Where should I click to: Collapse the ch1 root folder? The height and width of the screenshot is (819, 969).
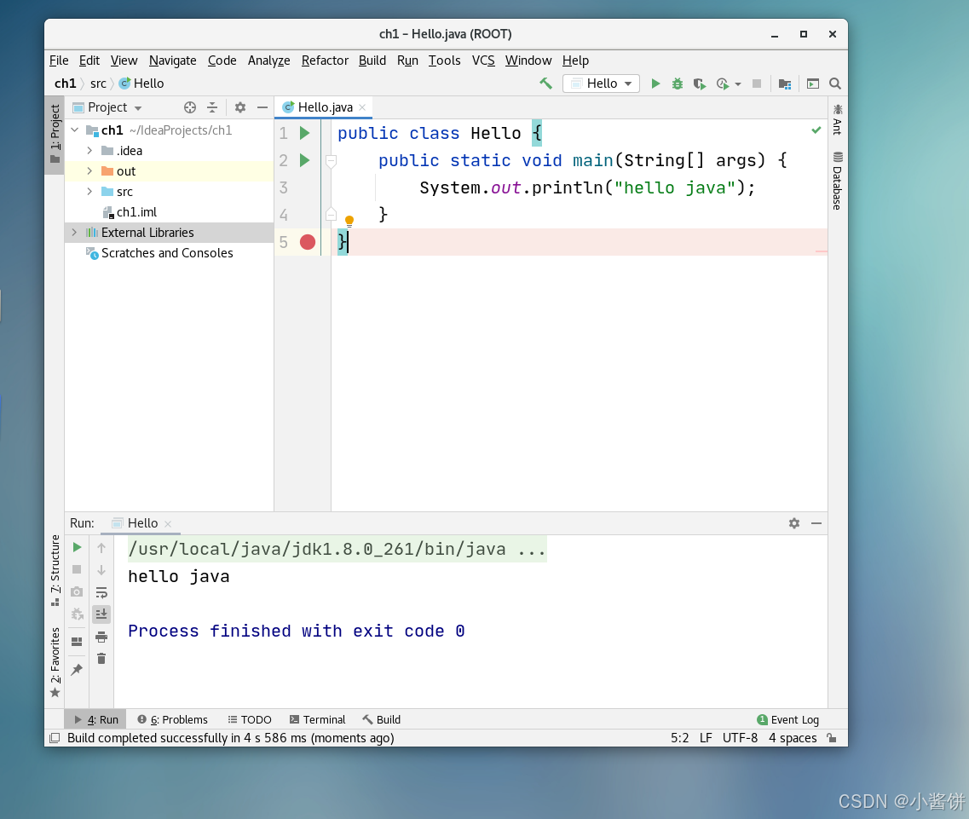[75, 130]
